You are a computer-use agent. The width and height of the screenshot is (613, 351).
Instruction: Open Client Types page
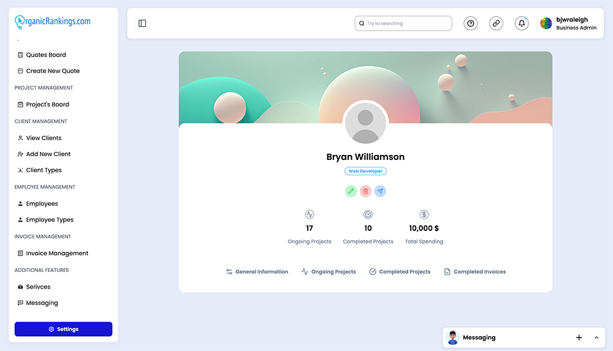[x=39, y=170]
